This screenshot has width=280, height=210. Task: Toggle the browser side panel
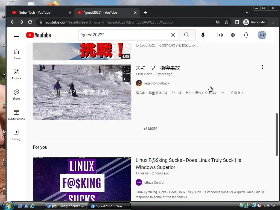pyautogui.click(x=237, y=22)
